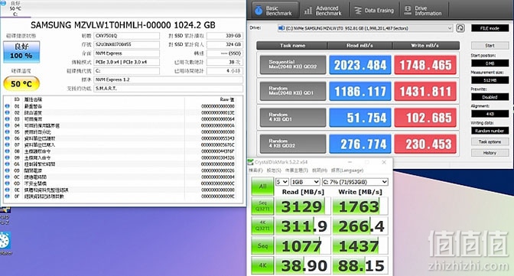The height and width of the screenshot is (276, 514).
Task: Click status dot of attribute ID 05
Action: click(x=7, y=132)
